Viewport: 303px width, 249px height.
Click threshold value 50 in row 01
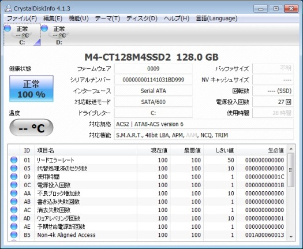[x=231, y=160]
